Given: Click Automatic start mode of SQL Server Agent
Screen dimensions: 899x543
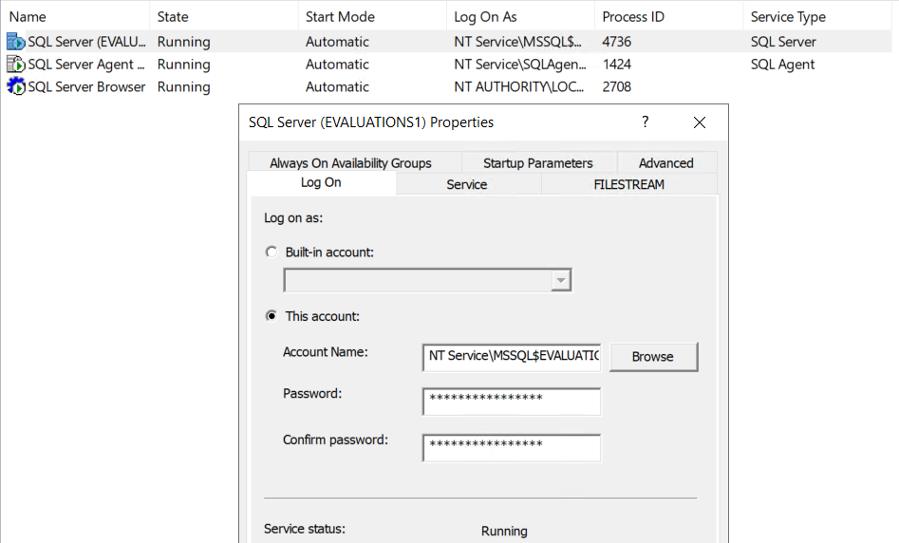Looking at the screenshot, I should coord(337,65).
